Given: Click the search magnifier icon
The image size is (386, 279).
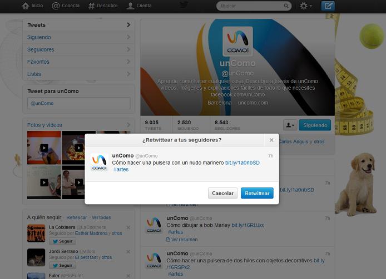Looking at the screenshot, I should tap(286, 6).
